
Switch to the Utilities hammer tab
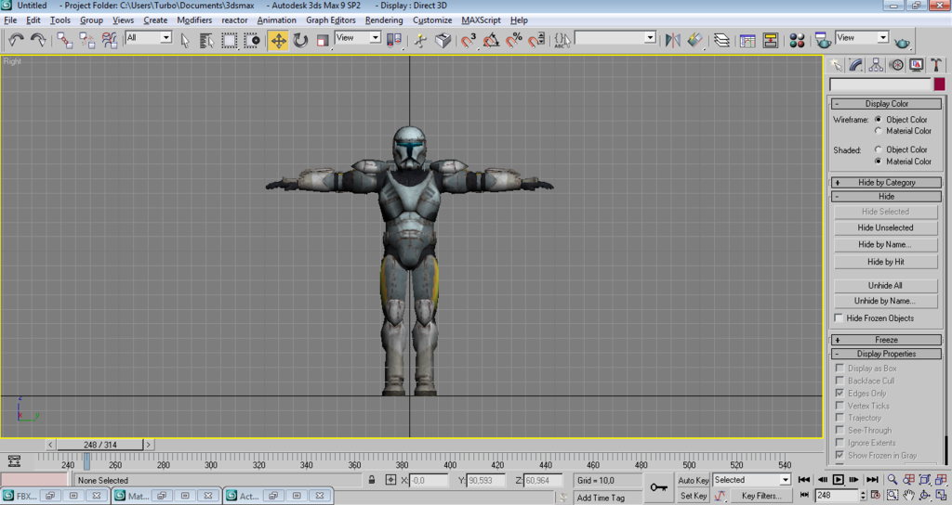point(935,65)
